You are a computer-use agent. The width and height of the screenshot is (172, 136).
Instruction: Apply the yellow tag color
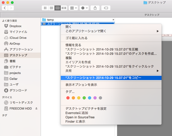[79, 98]
